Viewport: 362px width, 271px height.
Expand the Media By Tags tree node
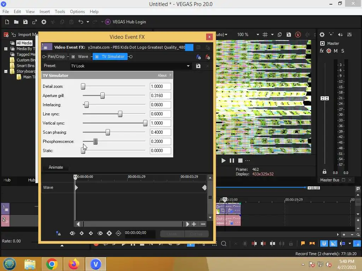6,49
